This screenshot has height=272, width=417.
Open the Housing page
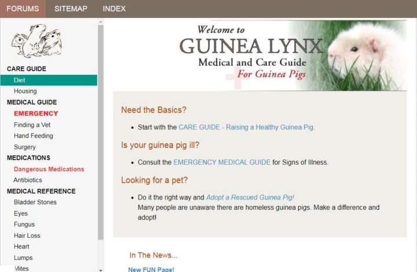pos(25,91)
